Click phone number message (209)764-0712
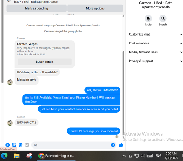 tap(26, 122)
